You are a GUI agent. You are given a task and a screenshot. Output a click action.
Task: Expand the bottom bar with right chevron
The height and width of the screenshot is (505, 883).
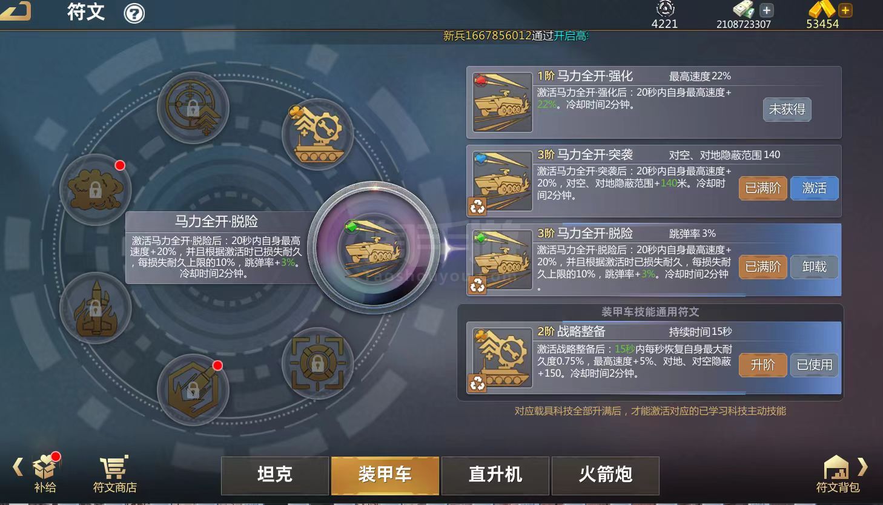tap(864, 467)
